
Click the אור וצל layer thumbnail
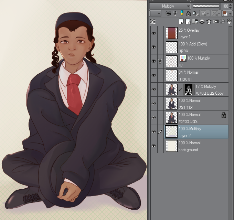tap(172, 104)
